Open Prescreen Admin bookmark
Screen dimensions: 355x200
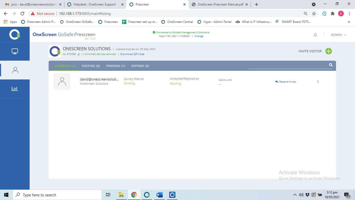tap(38, 22)
